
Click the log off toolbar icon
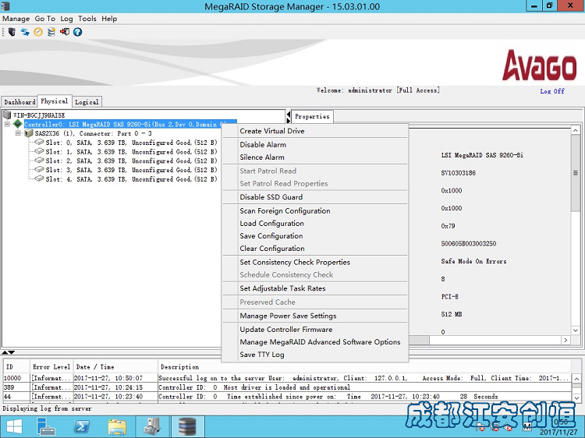[x=65, y=32]
